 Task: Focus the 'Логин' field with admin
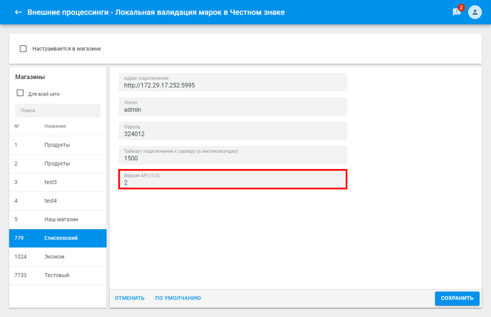pos(233,107)
